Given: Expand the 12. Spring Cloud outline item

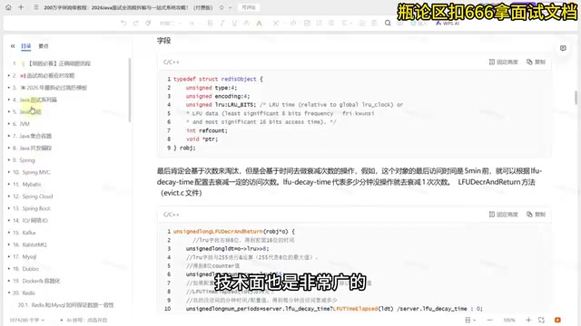Looking at the screenshot, I should click(x=9, y=197).
